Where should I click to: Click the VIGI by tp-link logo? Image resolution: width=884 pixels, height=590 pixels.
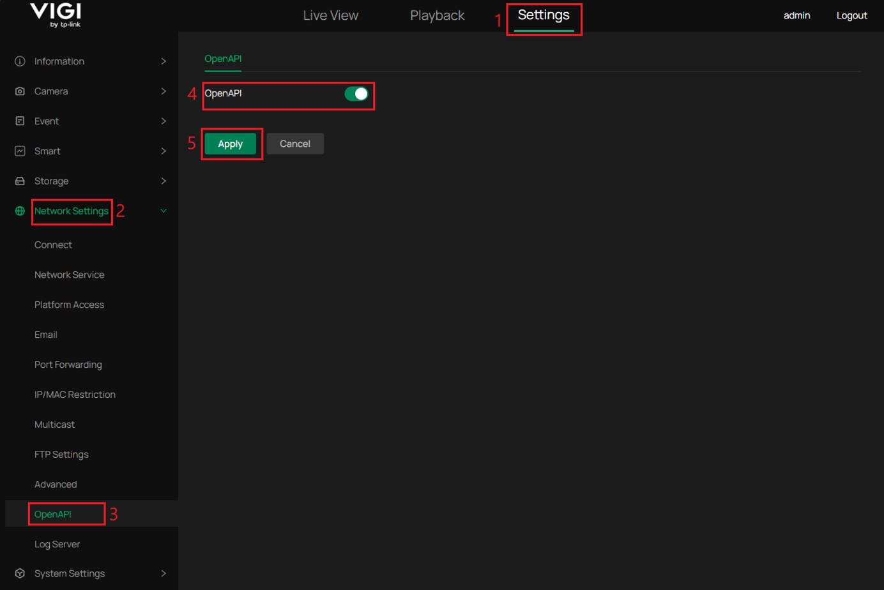(x=56, y=15)
